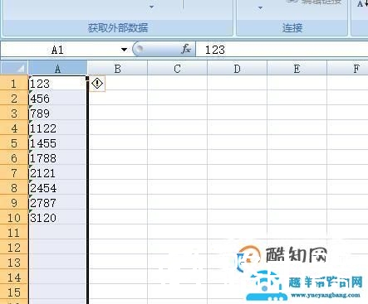
Task: Select row 1 header
Action: pos(14,83)
